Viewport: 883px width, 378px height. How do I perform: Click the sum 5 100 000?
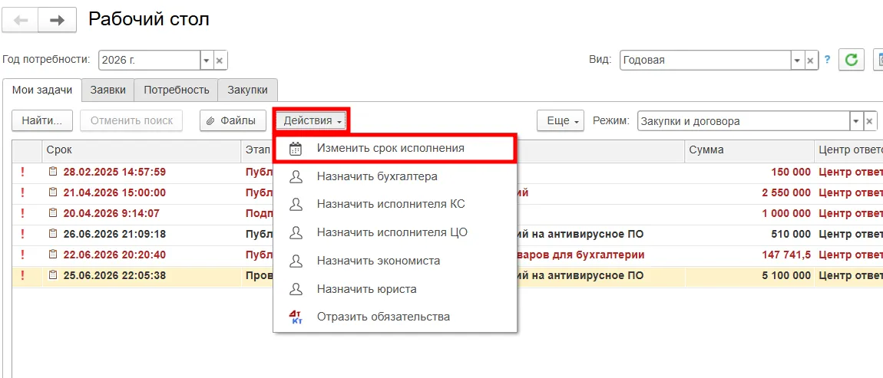tap(786, 275)
